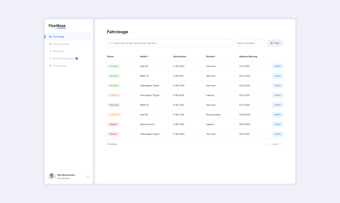Sort by the Modell column arrow

pos(149,56)
